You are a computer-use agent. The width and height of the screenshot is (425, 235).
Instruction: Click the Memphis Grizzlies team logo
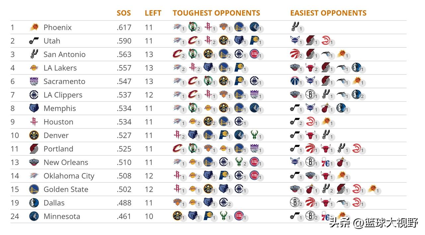point(34,109)
